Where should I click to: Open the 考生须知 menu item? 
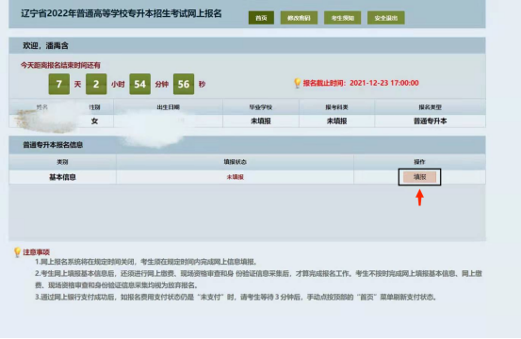pyautogui.click(x=343, y=18)
